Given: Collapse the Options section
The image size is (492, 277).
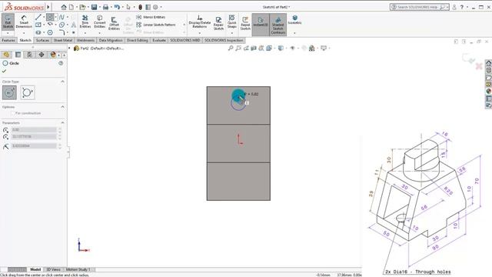Looking at the screenshot, I should pos(62,107).
